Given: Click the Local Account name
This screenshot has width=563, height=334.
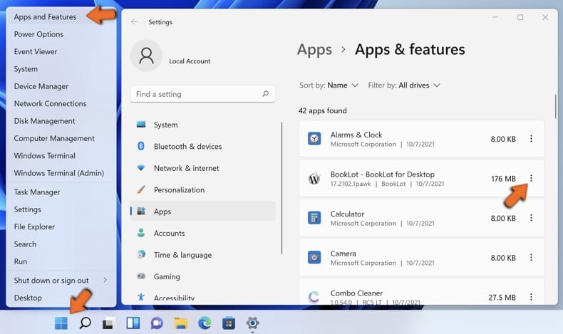Looking at the screenshot, I should coord(190,61).
